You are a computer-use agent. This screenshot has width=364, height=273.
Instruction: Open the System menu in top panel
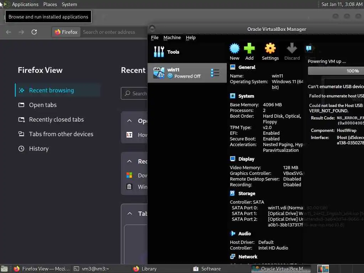[69, 4]
